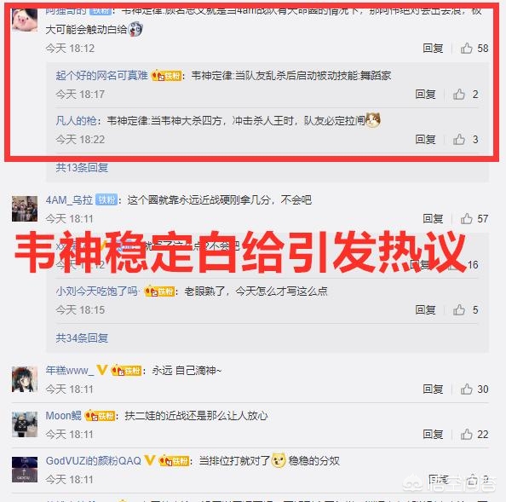Like 起个好的网名可真难's reply with 2 likes

pyautogui.click(x=459, y=95)
